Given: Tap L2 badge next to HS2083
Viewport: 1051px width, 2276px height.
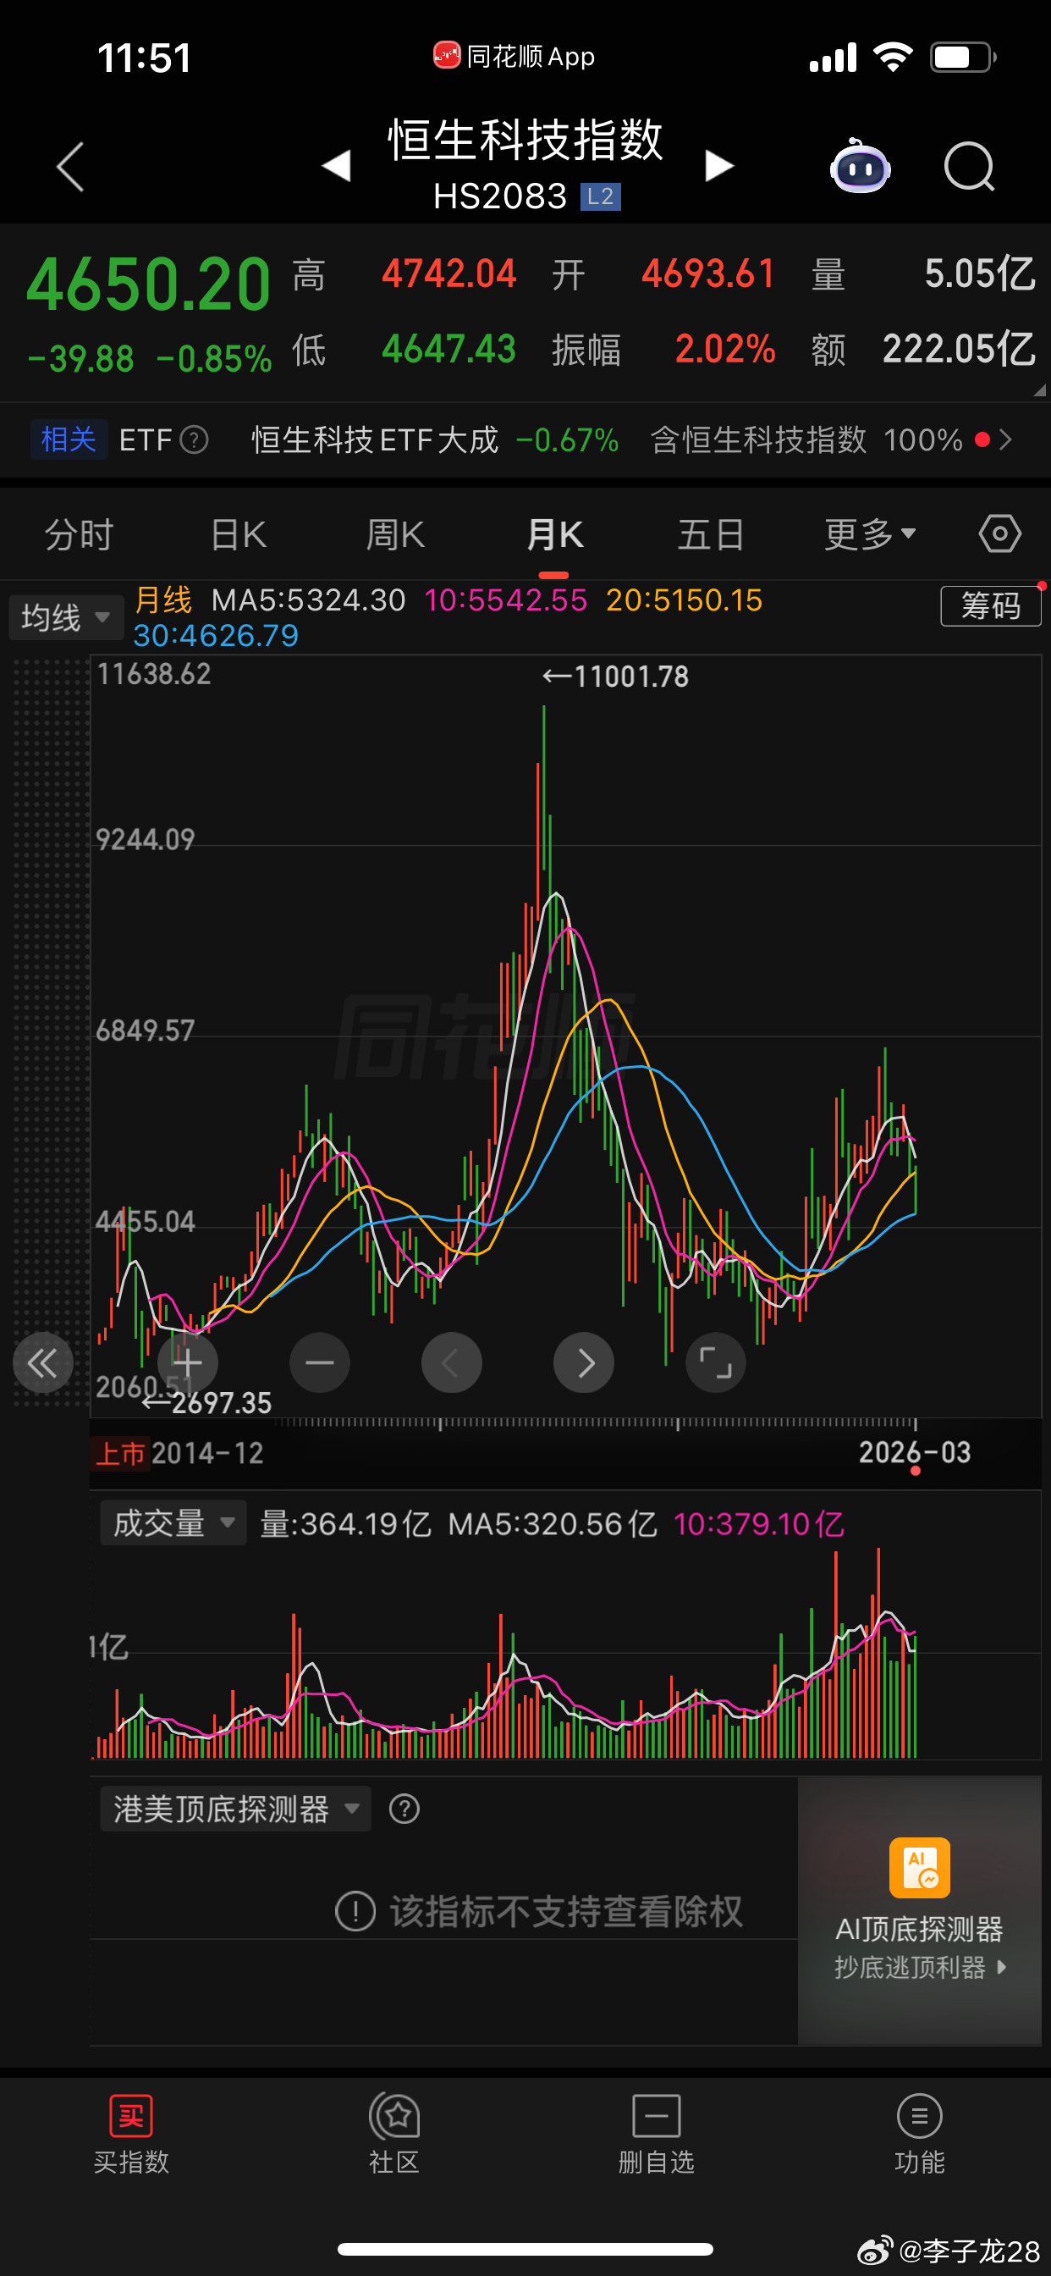Looking at the screenshot, I should click(601, 196).
